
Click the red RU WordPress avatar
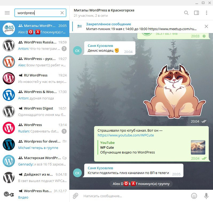click(9, 78)
